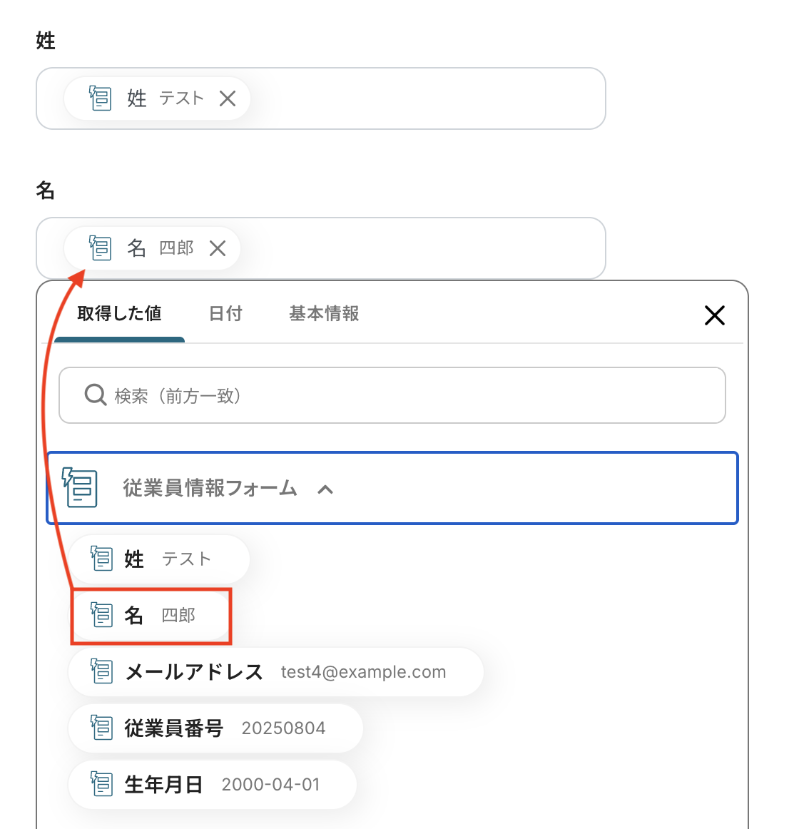Close the value picker panel
This screenshot has width=789, height=829.
(x=714, y=315)
